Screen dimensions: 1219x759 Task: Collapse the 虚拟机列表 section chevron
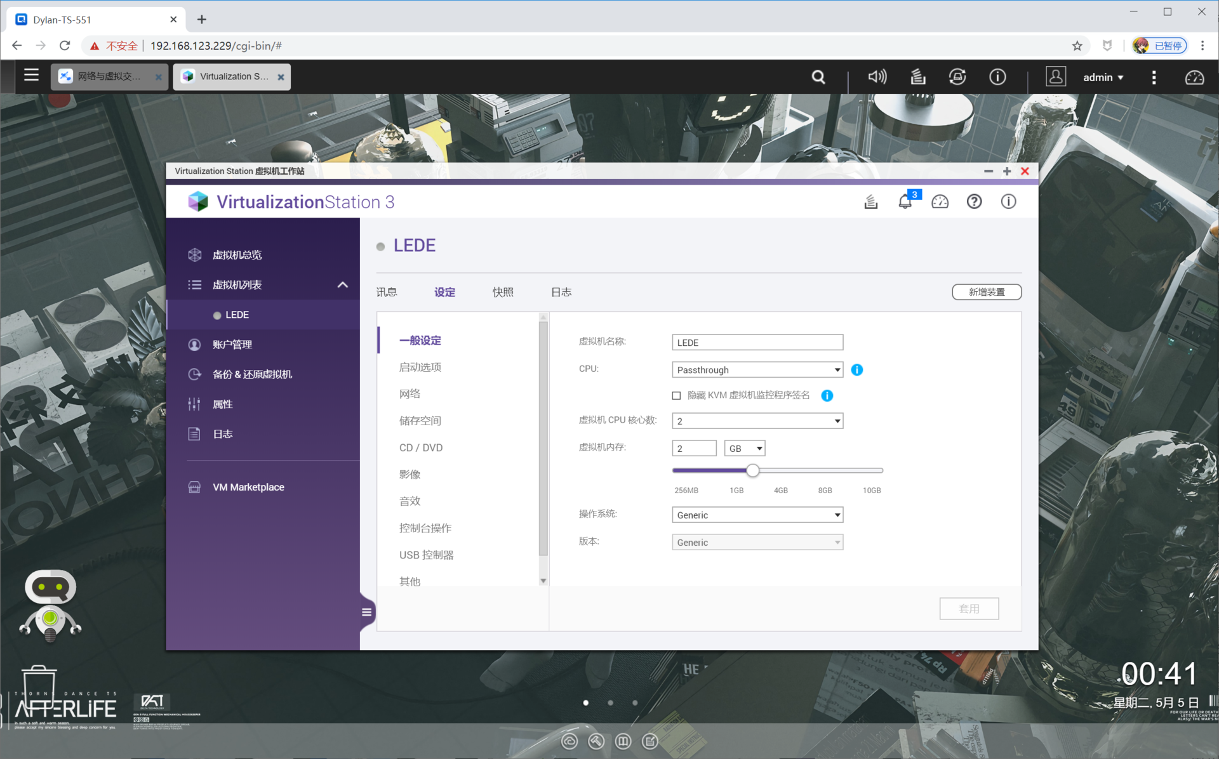[342, 285]
